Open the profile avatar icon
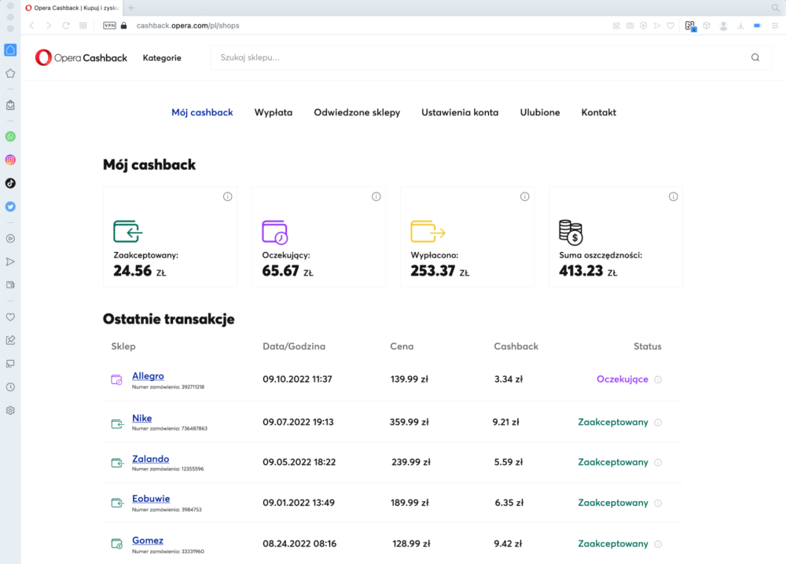This screenshot has width=786, height=564. click(x=723, y=26)
